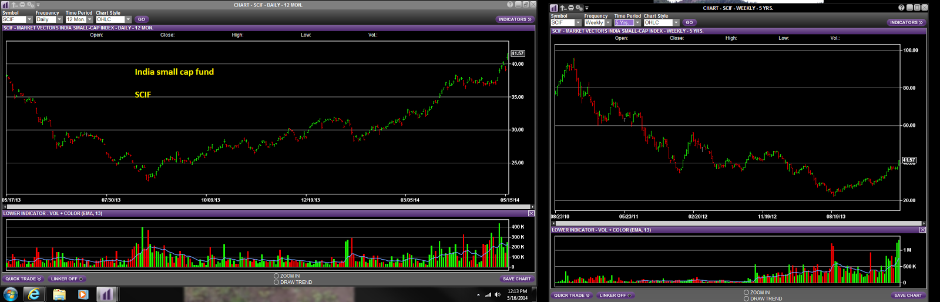Click Save Chart in daily window
The height and width of the screenshot is (302, 940).
click(x=517, y=278)
